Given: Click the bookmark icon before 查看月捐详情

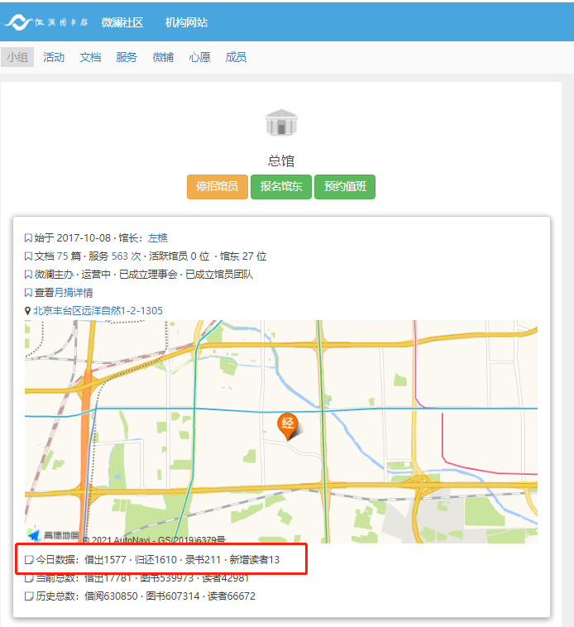Looking at the screenshot, I should (28, 293).
